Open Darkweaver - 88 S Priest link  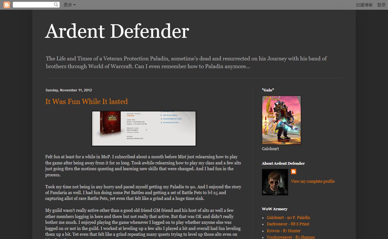coord(288,224)
